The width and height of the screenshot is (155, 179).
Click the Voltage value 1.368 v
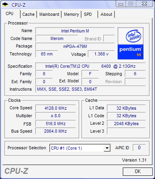click(x=101, y=54)
